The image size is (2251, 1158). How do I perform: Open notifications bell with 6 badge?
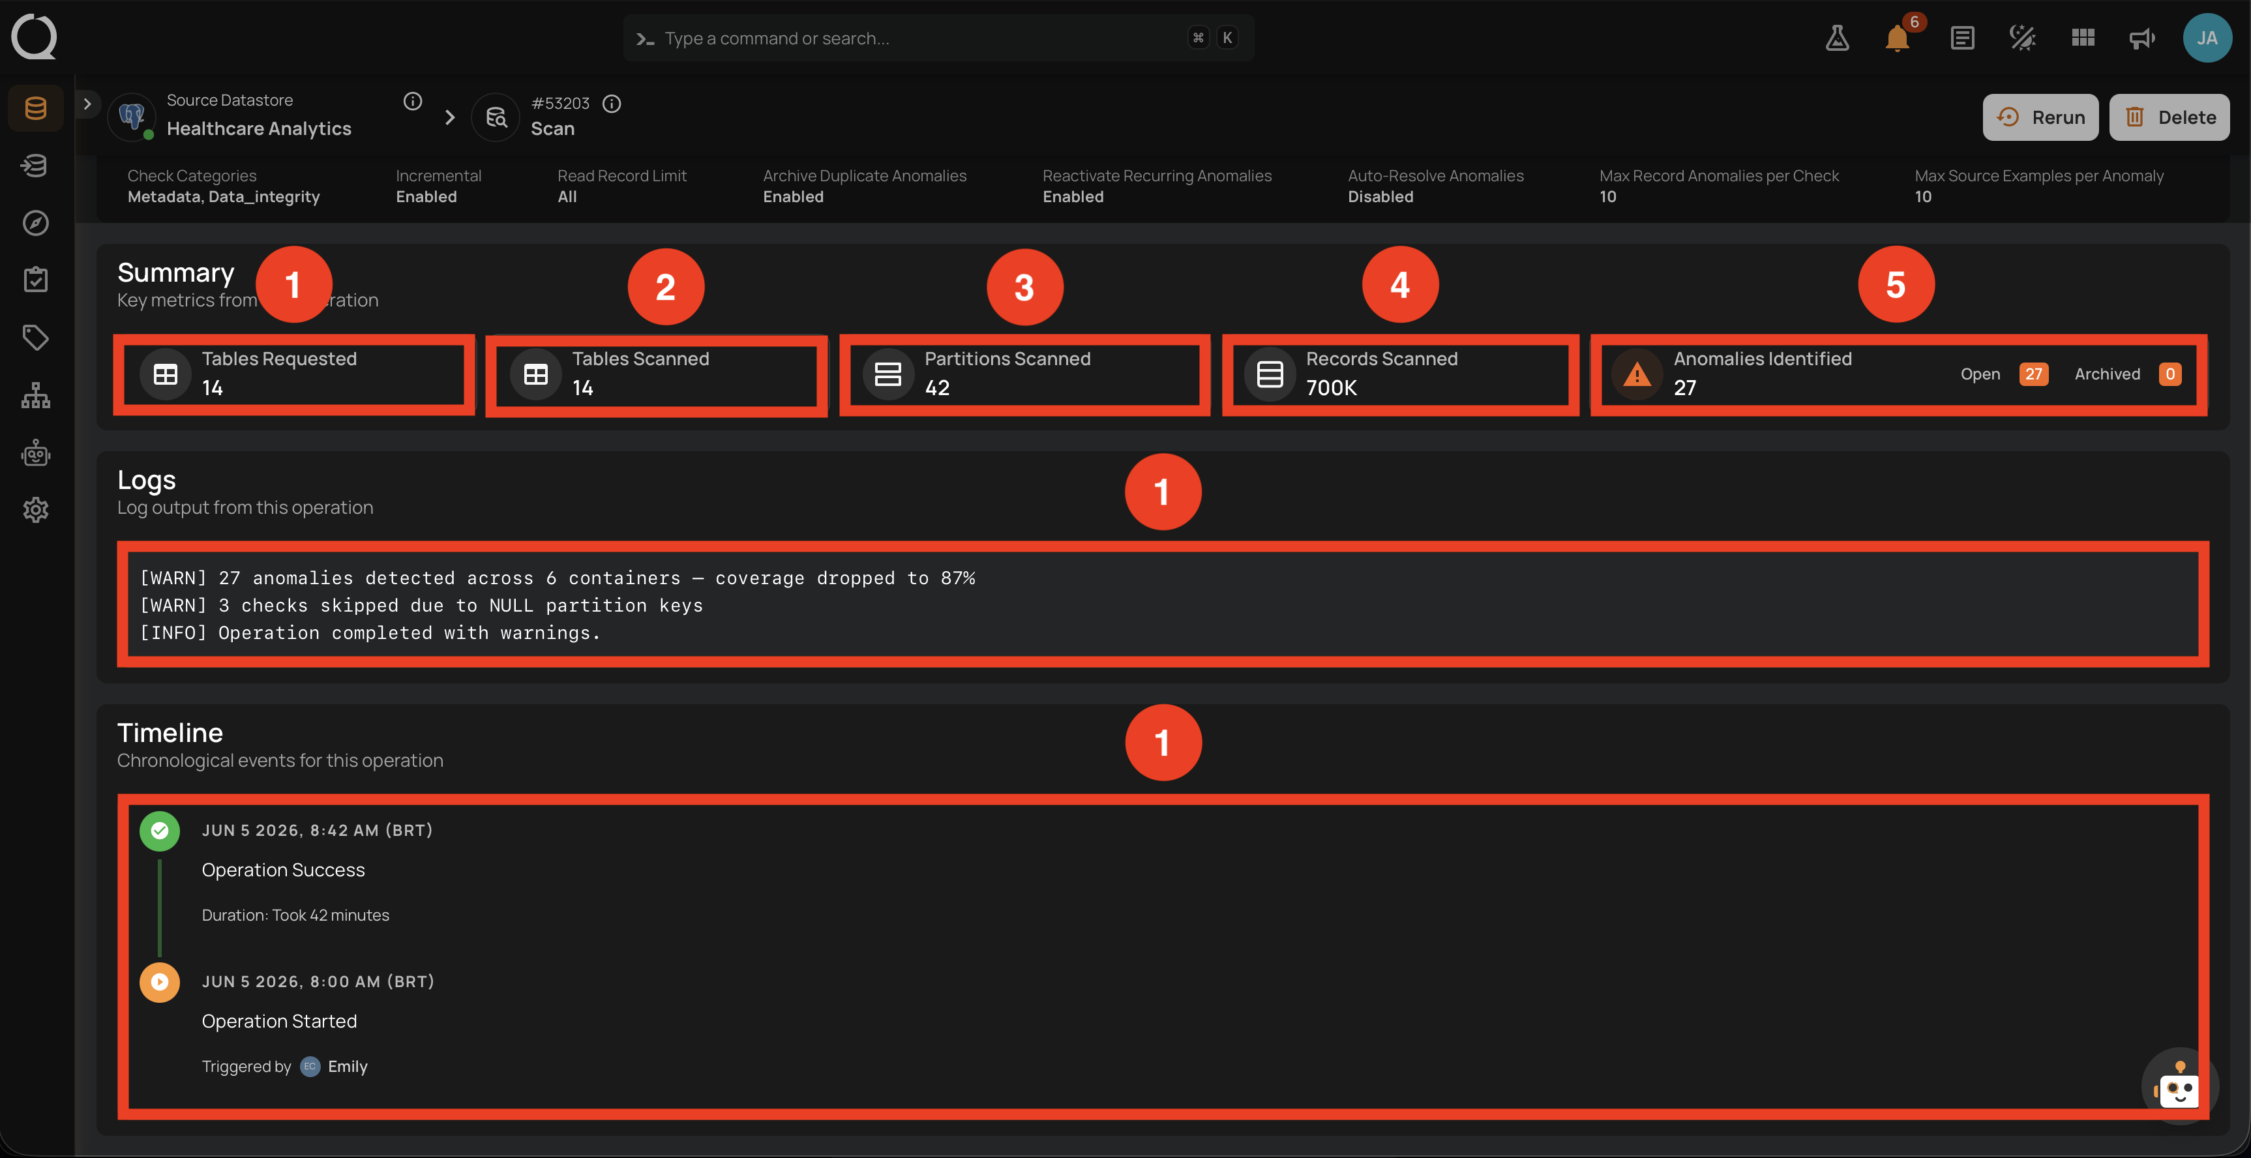click(x=1898, y=38)
